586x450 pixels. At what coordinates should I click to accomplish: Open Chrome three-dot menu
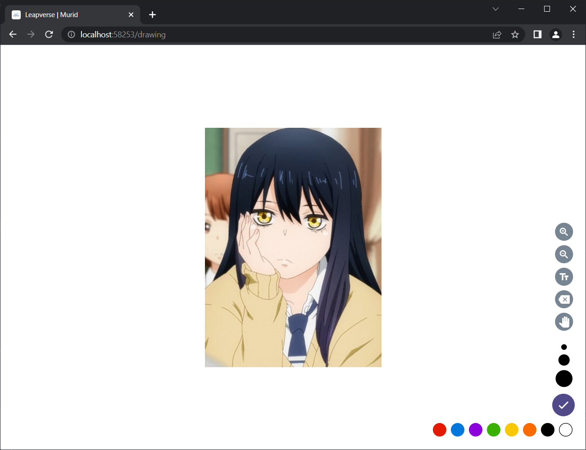pyautogui.click(x=573, y=35)
